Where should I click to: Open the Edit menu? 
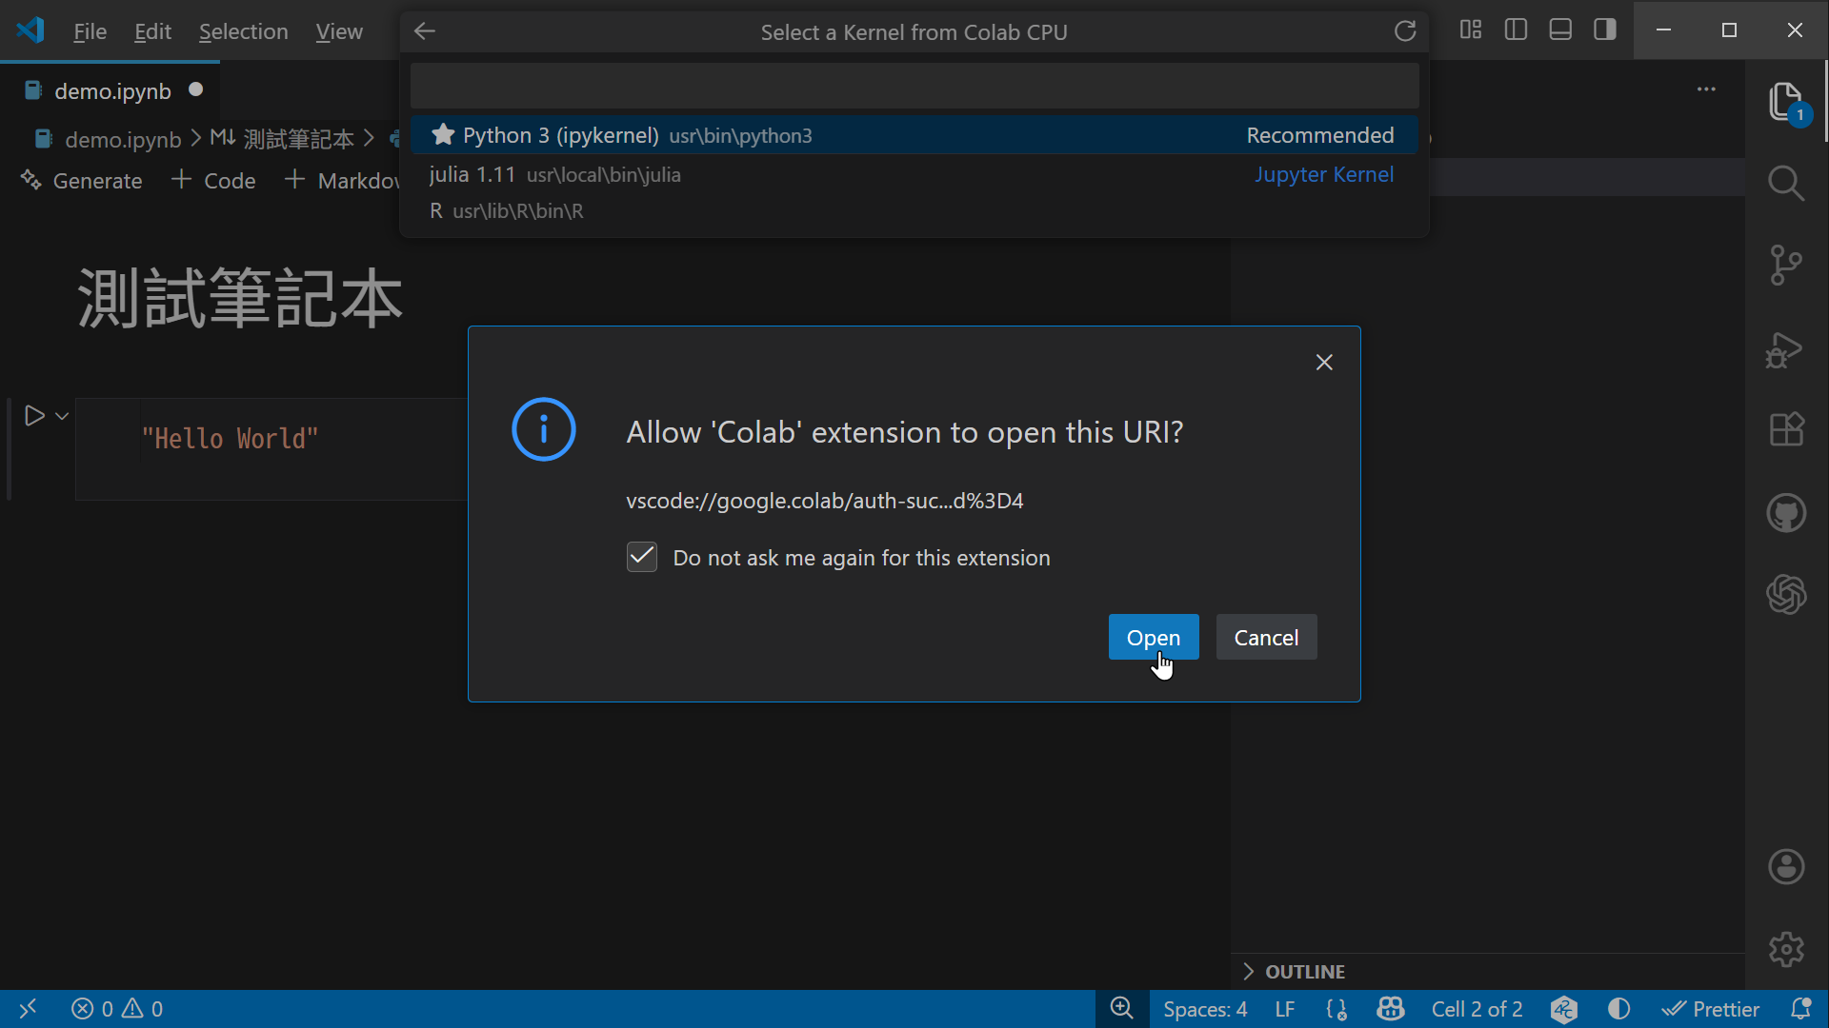[x=152, y=31]
